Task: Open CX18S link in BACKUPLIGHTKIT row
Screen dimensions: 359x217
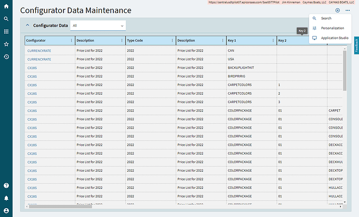Action: point(32,68)
